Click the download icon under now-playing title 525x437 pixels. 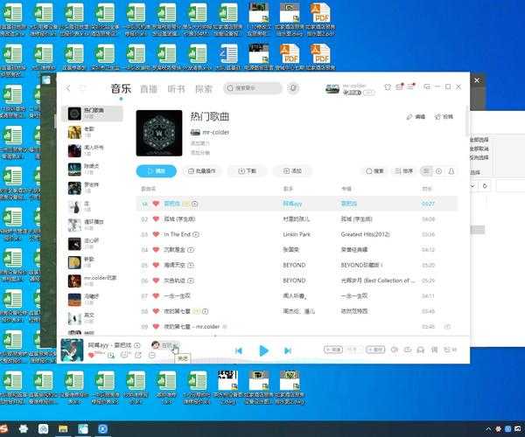pos(111,355)
